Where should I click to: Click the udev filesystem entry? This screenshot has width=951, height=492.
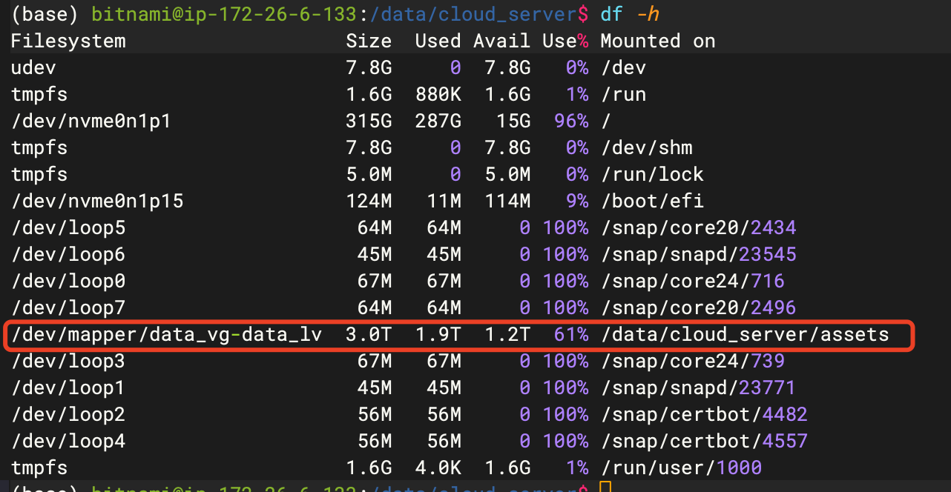[x=33, y=68]
